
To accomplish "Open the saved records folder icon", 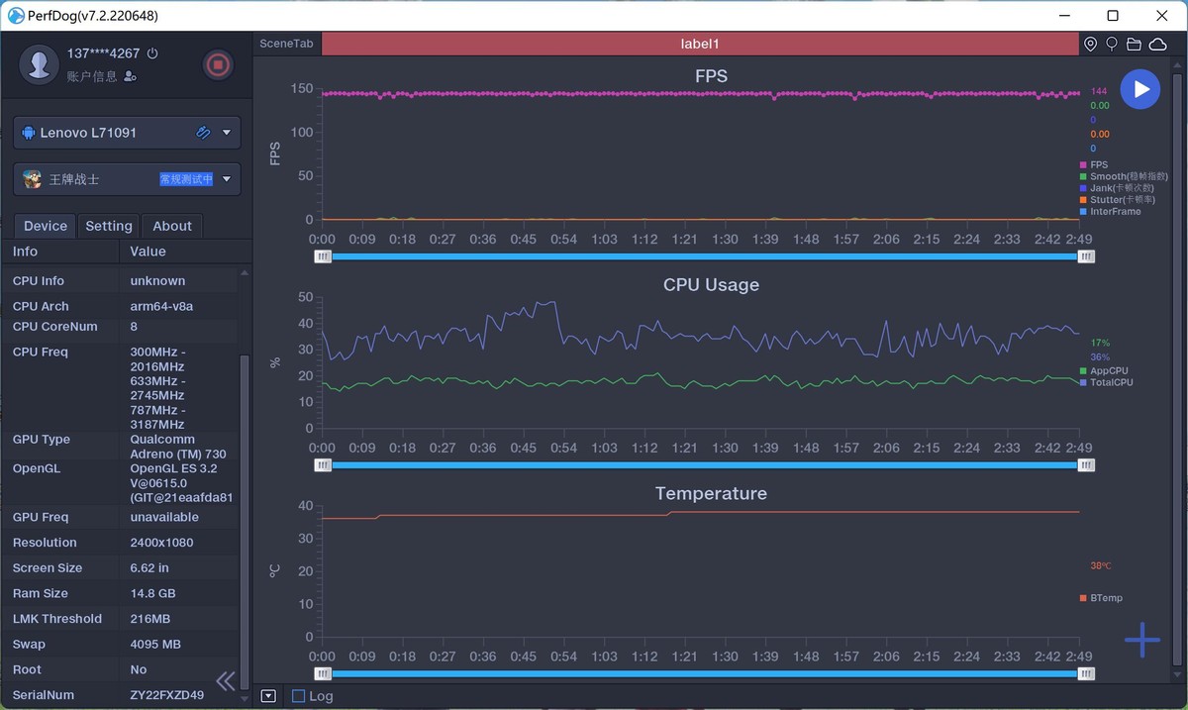I will (x=1134, y=45).
